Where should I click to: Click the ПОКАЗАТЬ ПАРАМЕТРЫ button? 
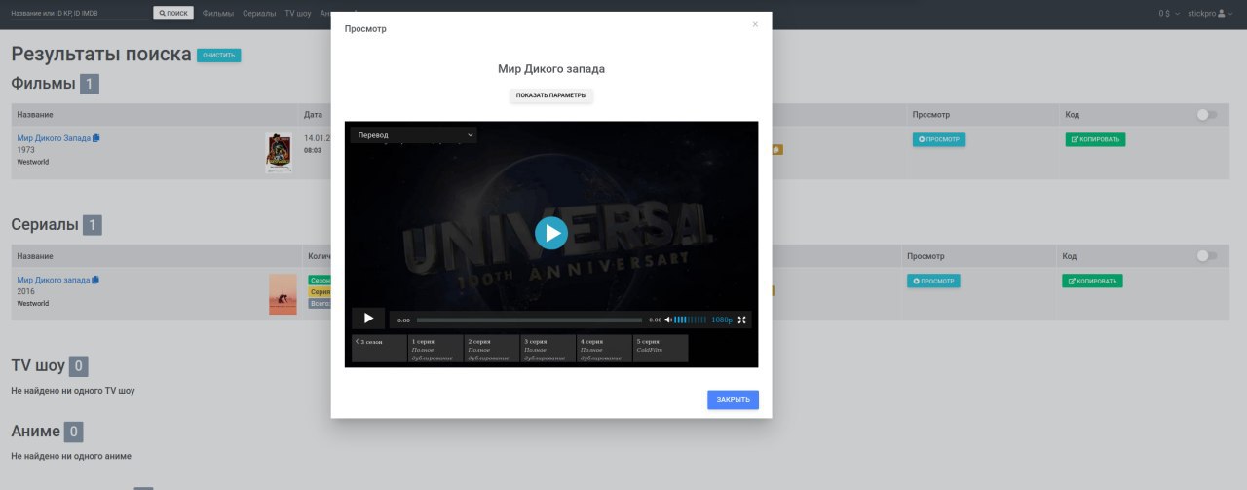click(551, 95)
